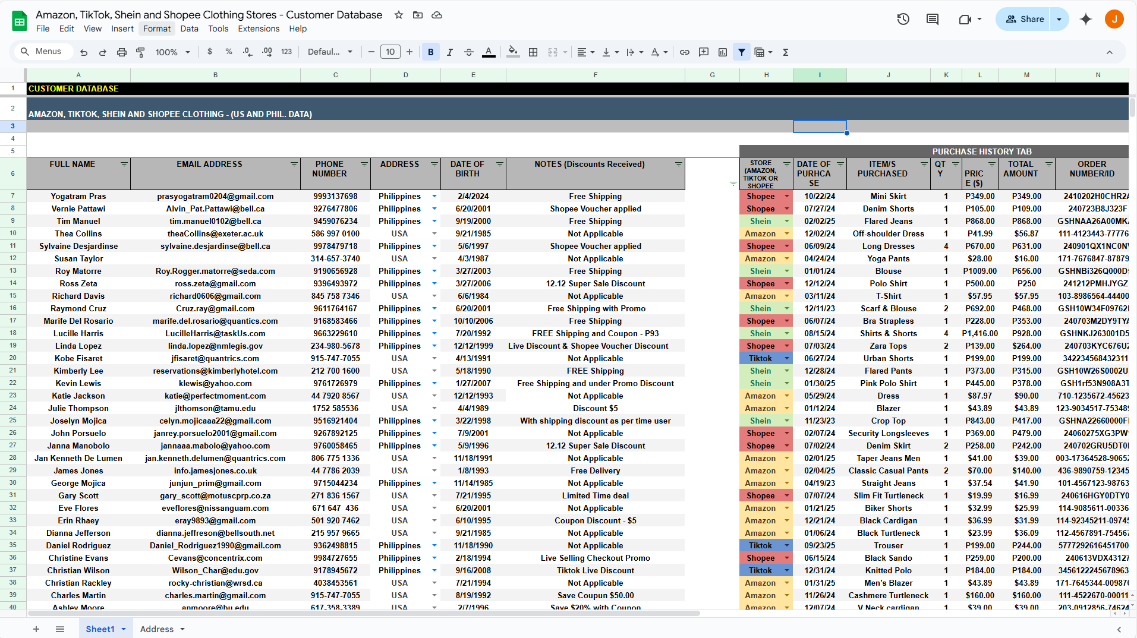The height and width of the screenshot is (638, 1137).
Task: Toggle bold formatting button
Action: (x=431, y=52)
